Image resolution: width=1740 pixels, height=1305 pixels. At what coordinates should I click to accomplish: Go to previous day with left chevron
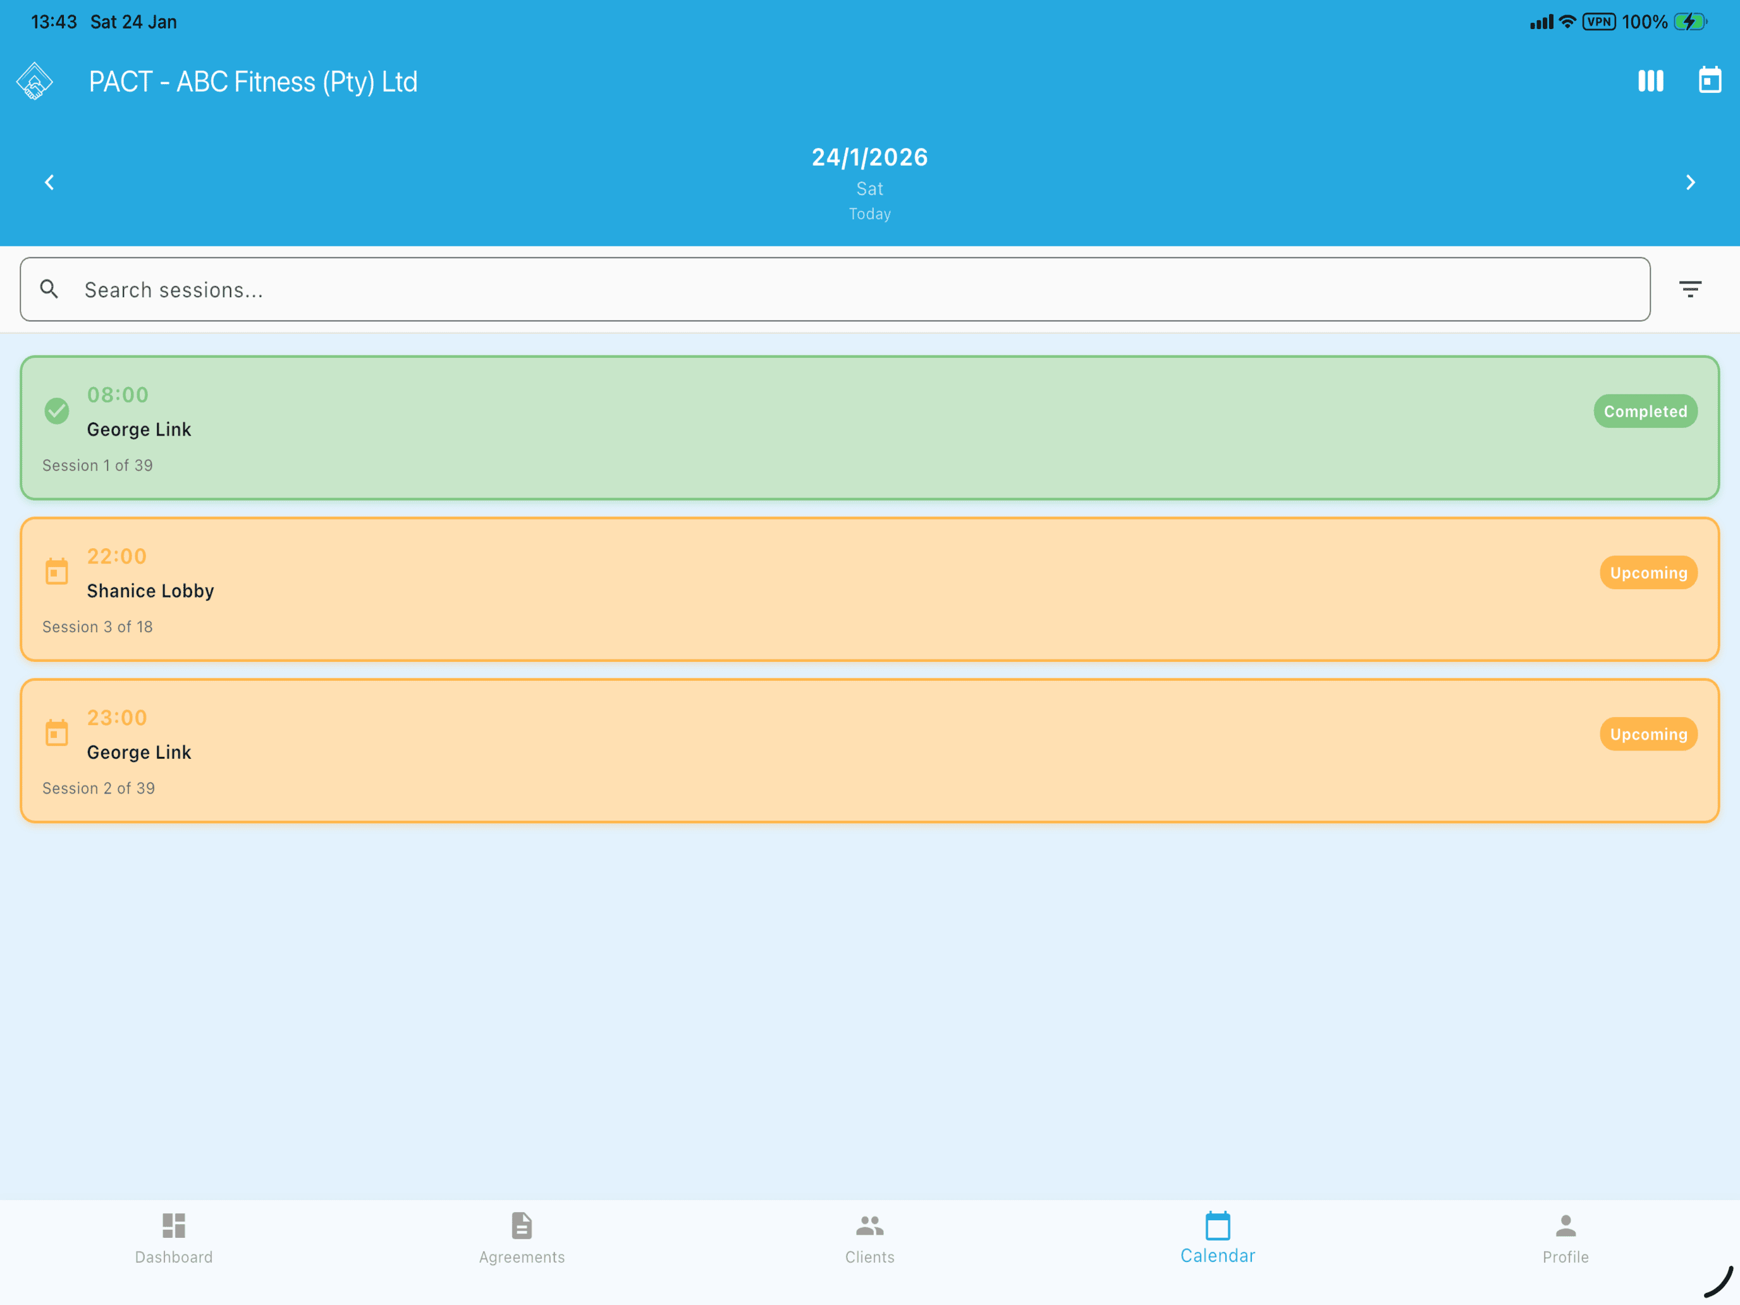click(x=49, y=183)
